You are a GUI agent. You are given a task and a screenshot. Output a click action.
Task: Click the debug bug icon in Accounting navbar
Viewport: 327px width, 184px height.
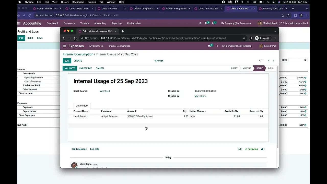point(200,23)
